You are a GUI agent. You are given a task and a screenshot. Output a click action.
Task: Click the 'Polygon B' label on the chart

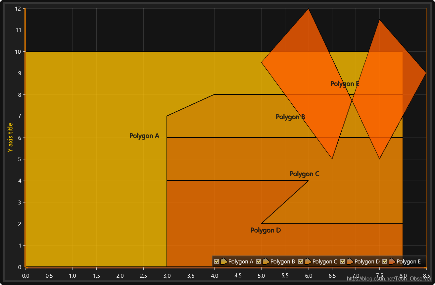tap(290, 117)
